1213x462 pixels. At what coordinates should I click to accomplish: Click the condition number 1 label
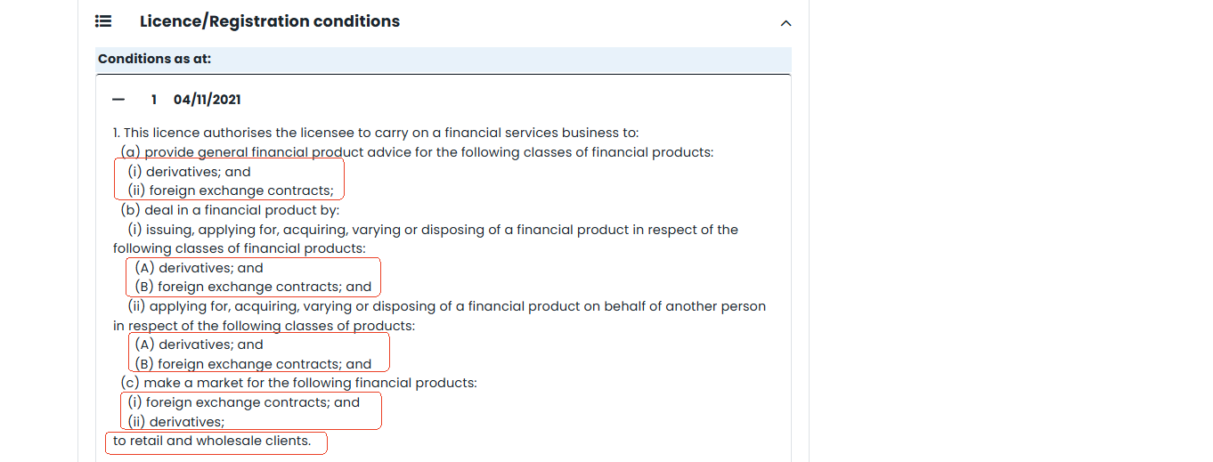click(154, 100)
